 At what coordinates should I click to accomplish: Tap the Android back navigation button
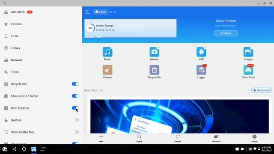[15, 149]
